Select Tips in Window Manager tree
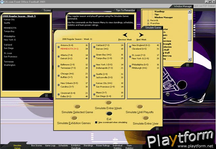Screen dimensions: 216x149 click(157, 14)
